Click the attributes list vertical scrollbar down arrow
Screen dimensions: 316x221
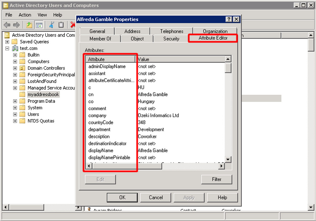227,159
